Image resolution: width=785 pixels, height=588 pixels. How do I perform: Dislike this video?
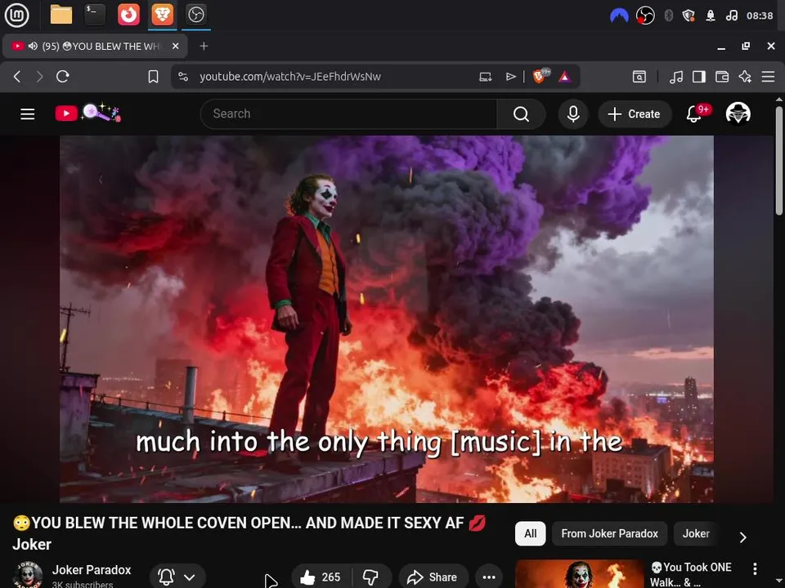click(x=371, y=577)
